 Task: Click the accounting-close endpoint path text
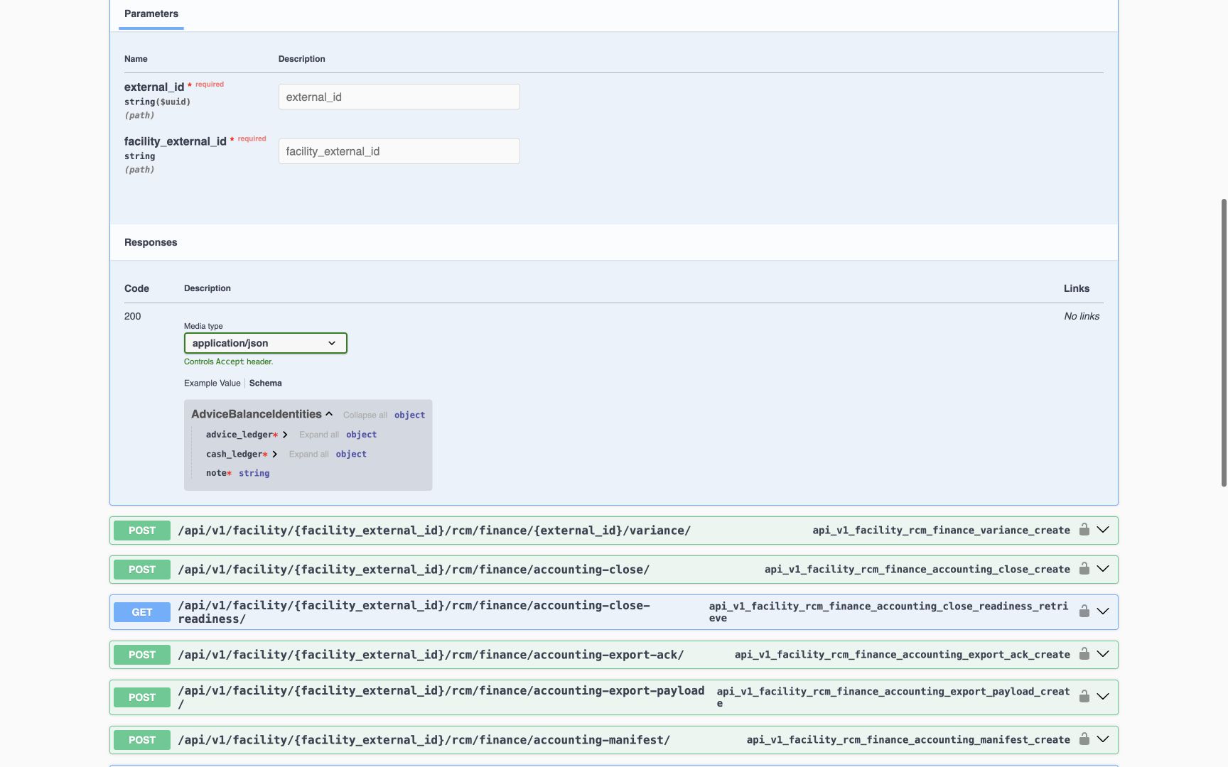pyautogui.click(x=414, y=570)
